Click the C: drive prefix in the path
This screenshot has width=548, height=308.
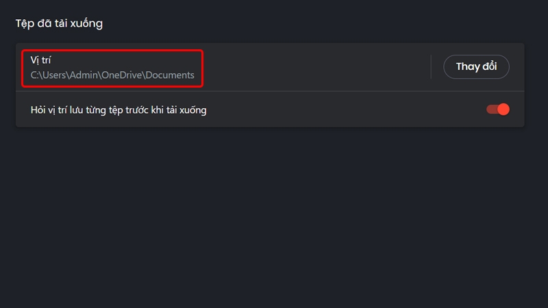coord(35,75)
